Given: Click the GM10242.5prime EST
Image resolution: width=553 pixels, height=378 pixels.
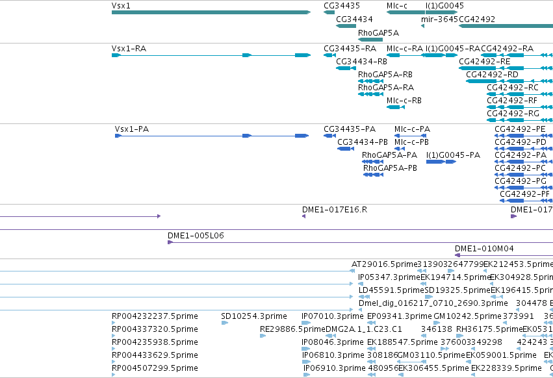Looking at the screenshot, I should (437, 323).
